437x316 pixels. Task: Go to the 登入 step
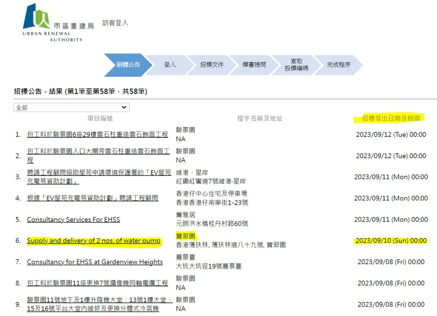(170, 65)
